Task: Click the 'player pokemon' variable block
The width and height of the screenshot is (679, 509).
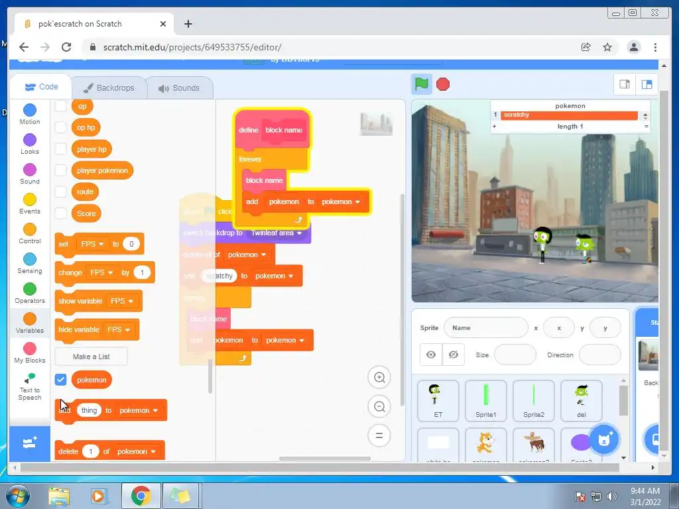Action: point(102,170)
